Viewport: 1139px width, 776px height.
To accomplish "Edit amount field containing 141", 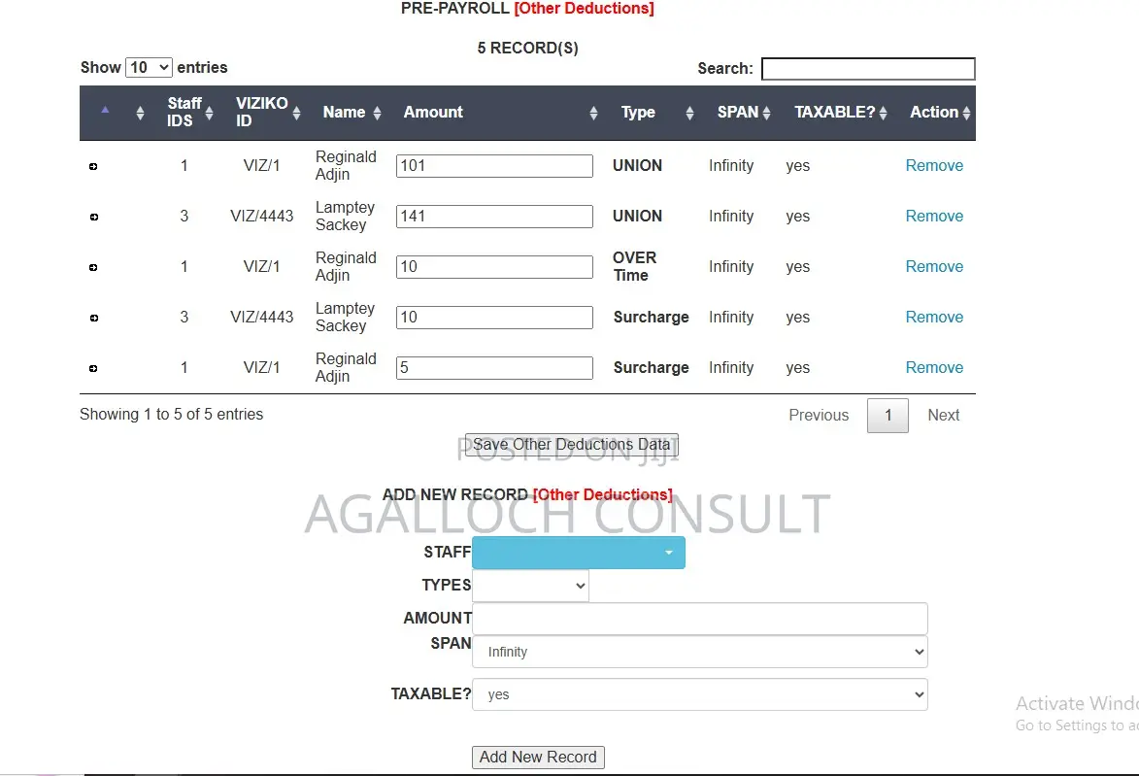I will click(494, 217).
